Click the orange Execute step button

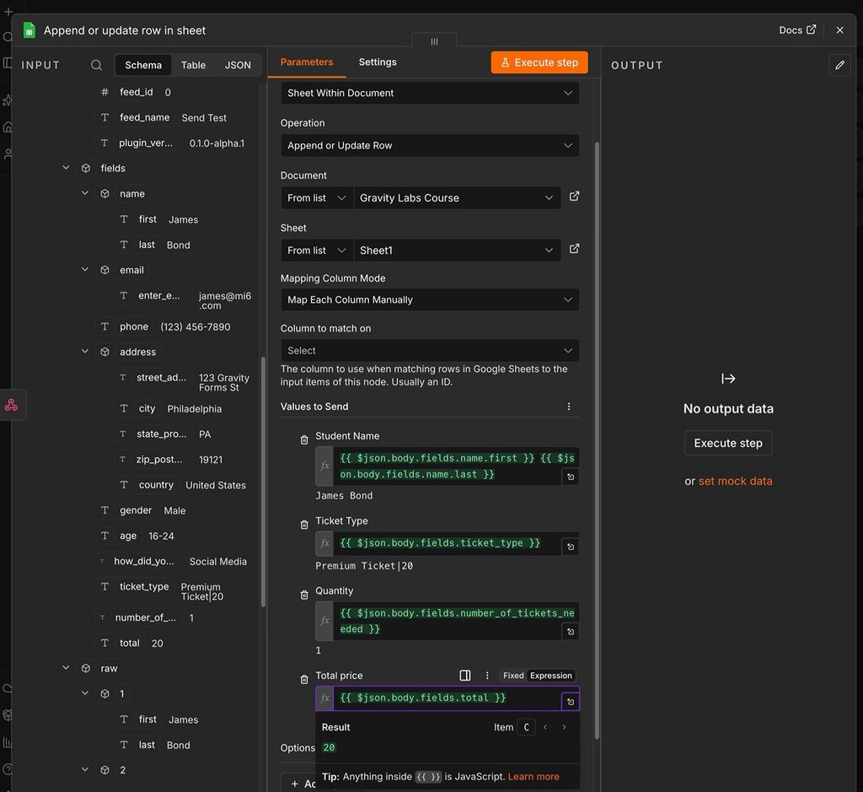click(x=539, y=62)
